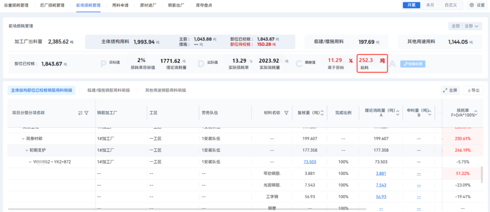Click the 工字钢 material cell
This screenshot has width=490, height=212.
tap(272, 197)
